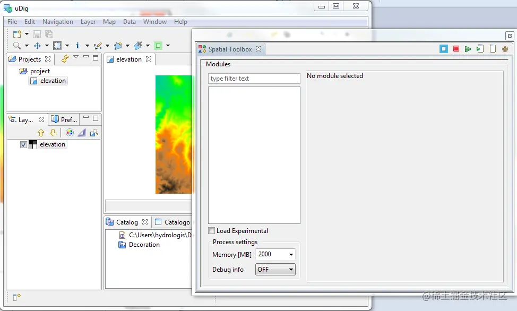Open the selection tool dropdown arrow

point(67,46)
